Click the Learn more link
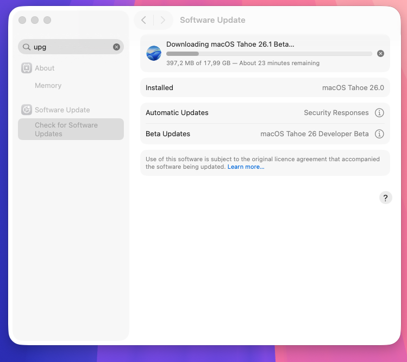The width and height of the screenshot is (407, 362). coord(246,167)
